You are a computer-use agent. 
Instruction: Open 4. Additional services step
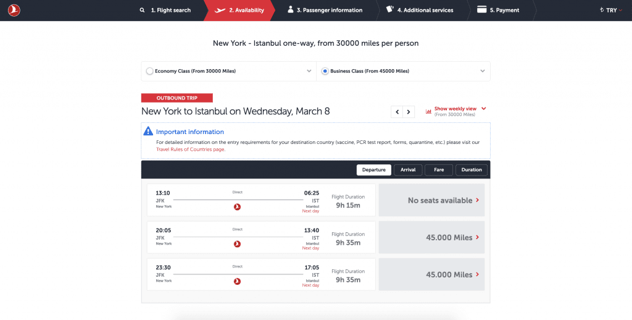click(x=420, y=10)
